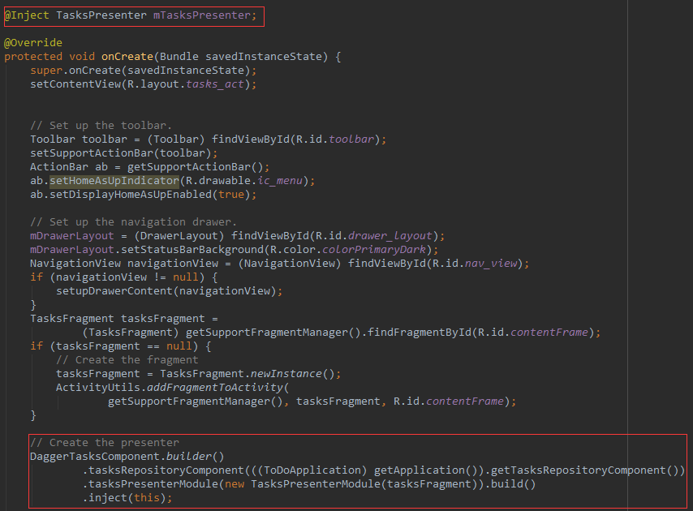Click the '// Set up the navigation drawer.' comment
This screenshot has height=511, width=693.
[x=133, y=221]
